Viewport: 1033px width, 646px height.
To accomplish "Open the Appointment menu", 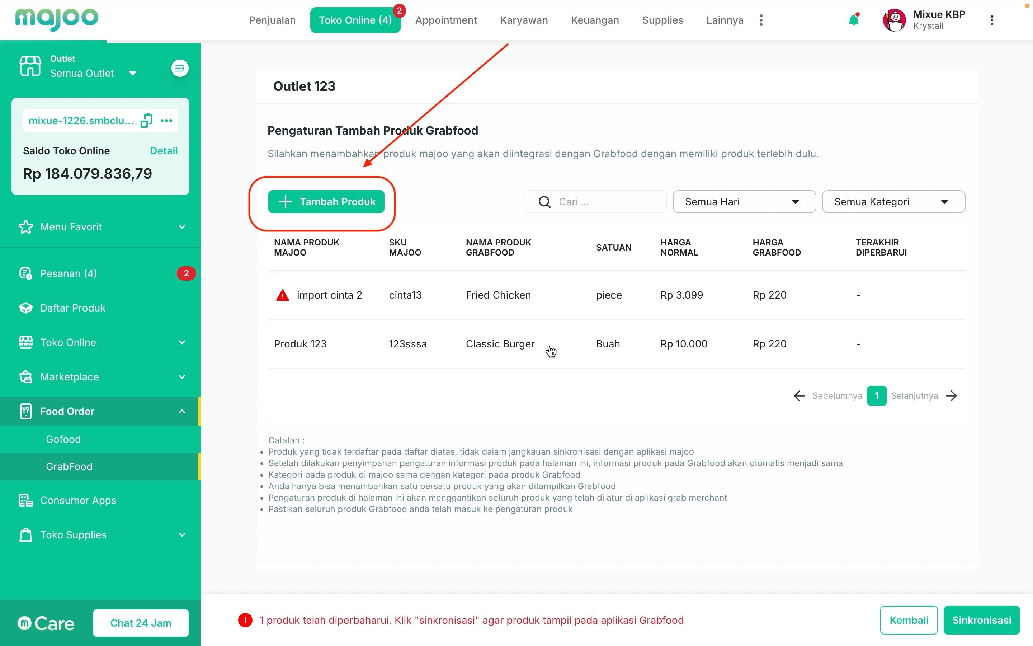I will [445, 20].
